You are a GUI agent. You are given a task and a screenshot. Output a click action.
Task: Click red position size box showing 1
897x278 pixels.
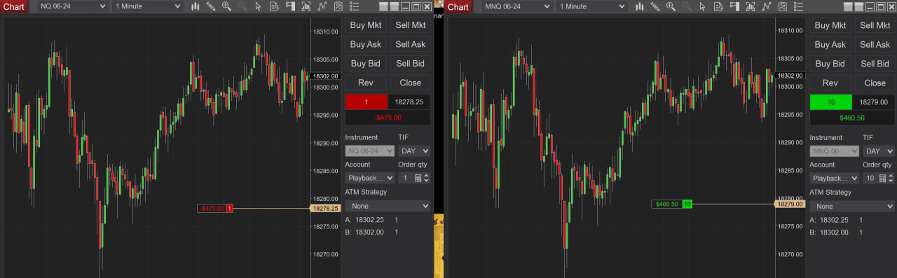[367, 102]
